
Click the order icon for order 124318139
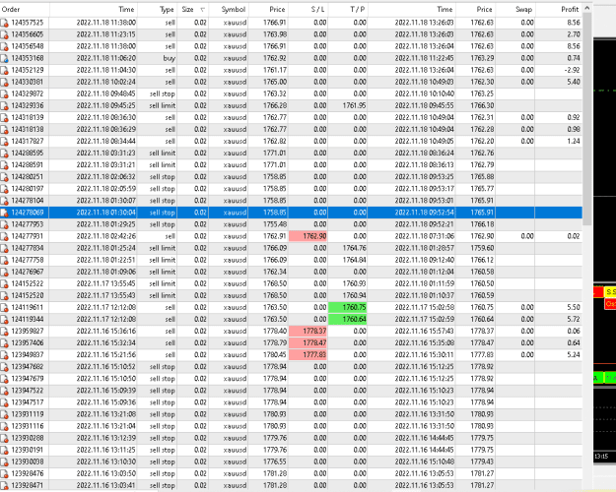point(4,118)
